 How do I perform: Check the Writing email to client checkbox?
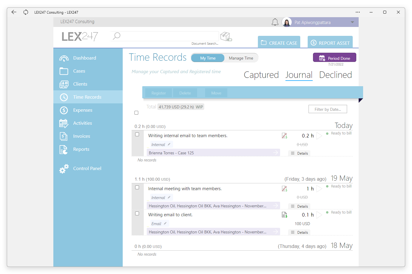137,213
